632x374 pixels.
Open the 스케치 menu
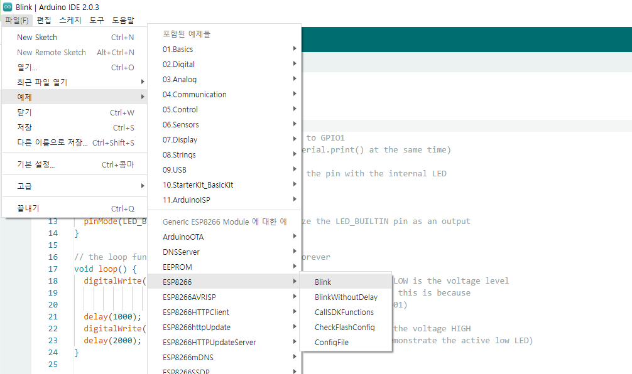point(70,20)
